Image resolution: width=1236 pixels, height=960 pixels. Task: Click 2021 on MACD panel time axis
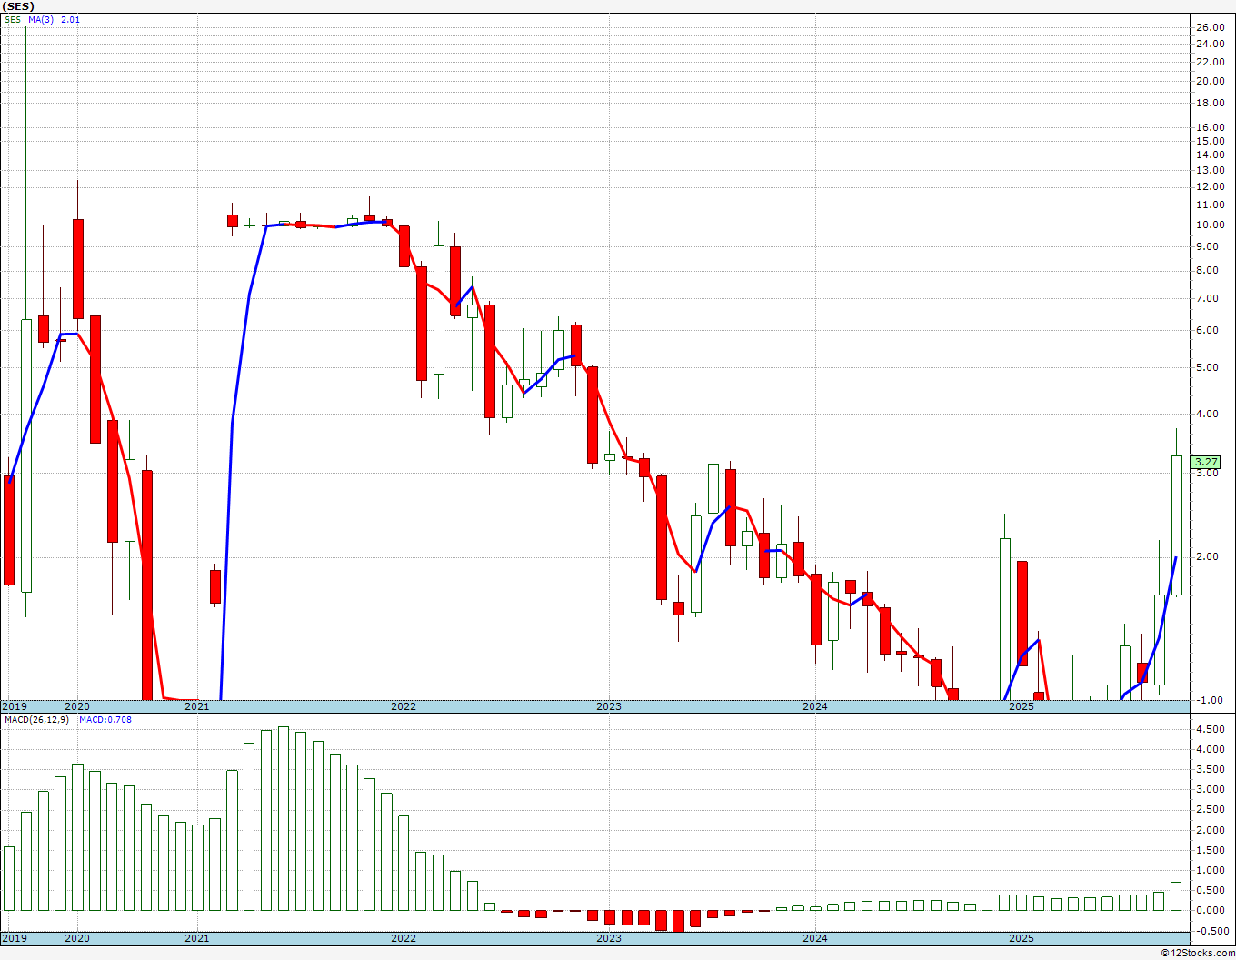pos(196,938)
